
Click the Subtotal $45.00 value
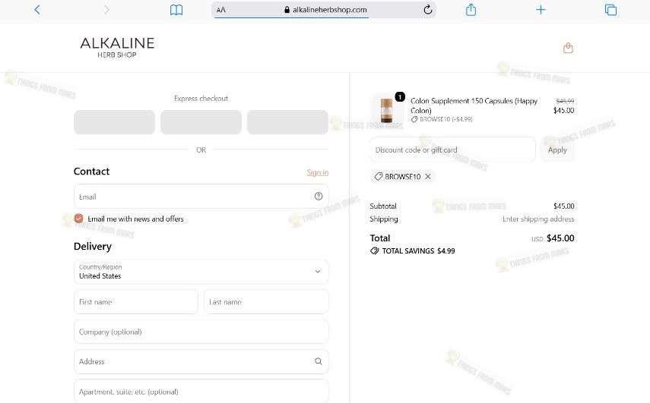coord(564,206)
